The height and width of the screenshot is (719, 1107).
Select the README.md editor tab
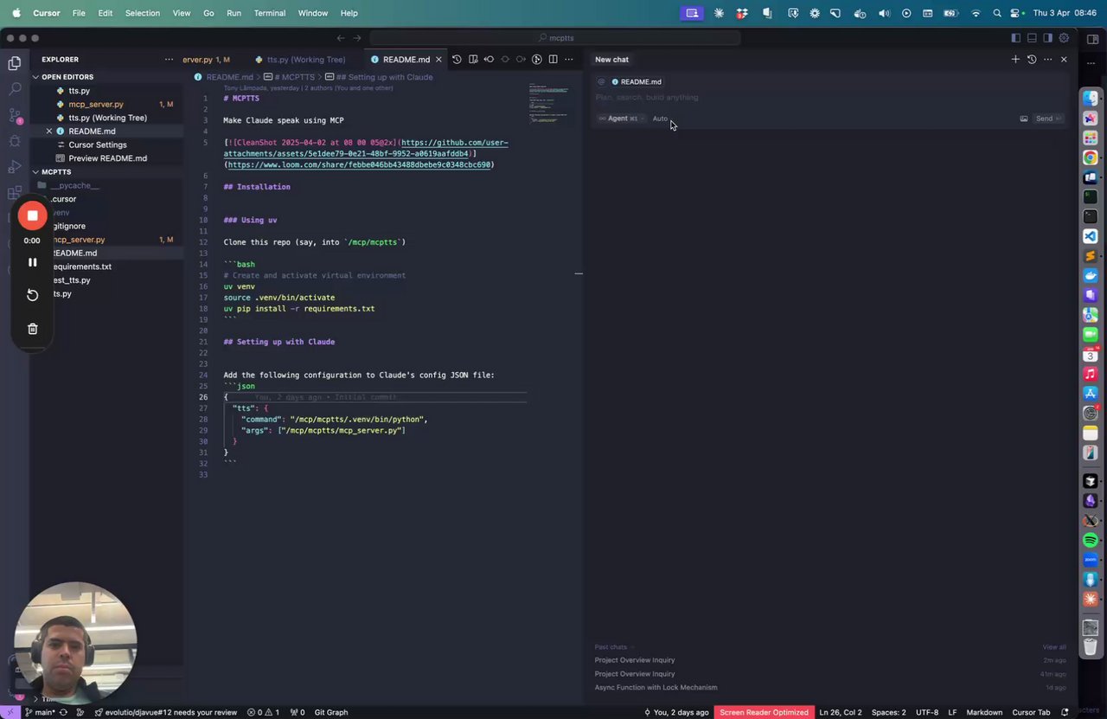tap(406, 60)
